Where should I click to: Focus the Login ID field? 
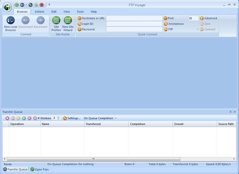point(134,24)
